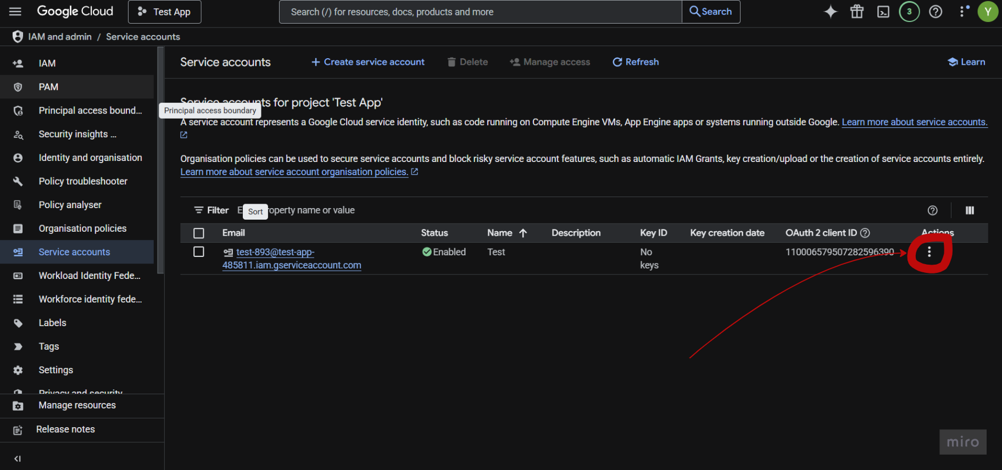Focus the resources search field
Viewport: 1002px width, 470px height.
click(481, 12)
